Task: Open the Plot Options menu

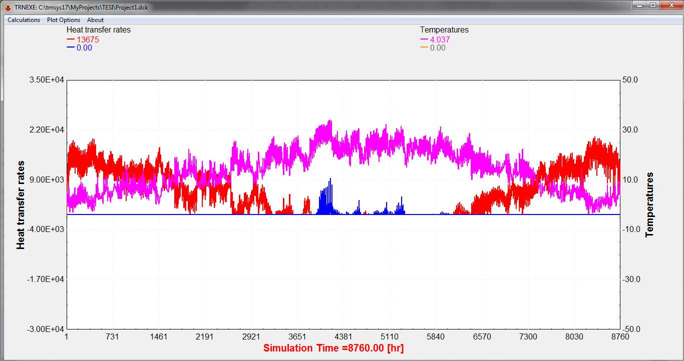Action: (x=64, y=20)
